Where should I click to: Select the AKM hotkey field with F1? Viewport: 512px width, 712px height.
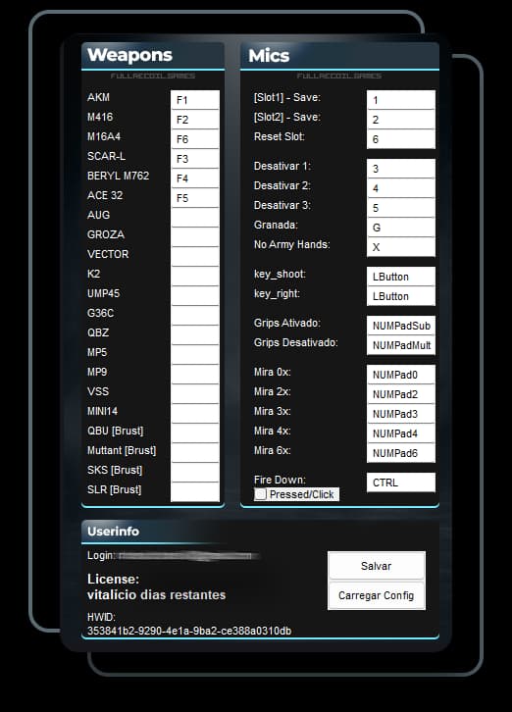(x=195, y=100)
